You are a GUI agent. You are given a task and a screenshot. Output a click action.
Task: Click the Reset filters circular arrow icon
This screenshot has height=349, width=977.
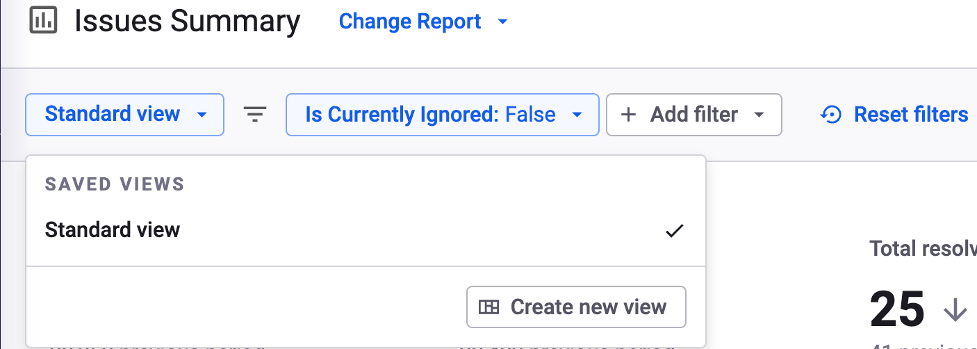point(831,115)
